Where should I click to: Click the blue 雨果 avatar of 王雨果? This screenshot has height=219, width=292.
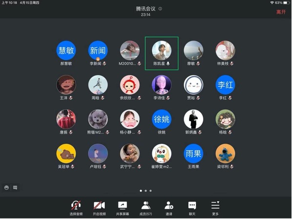pos(193,154)
